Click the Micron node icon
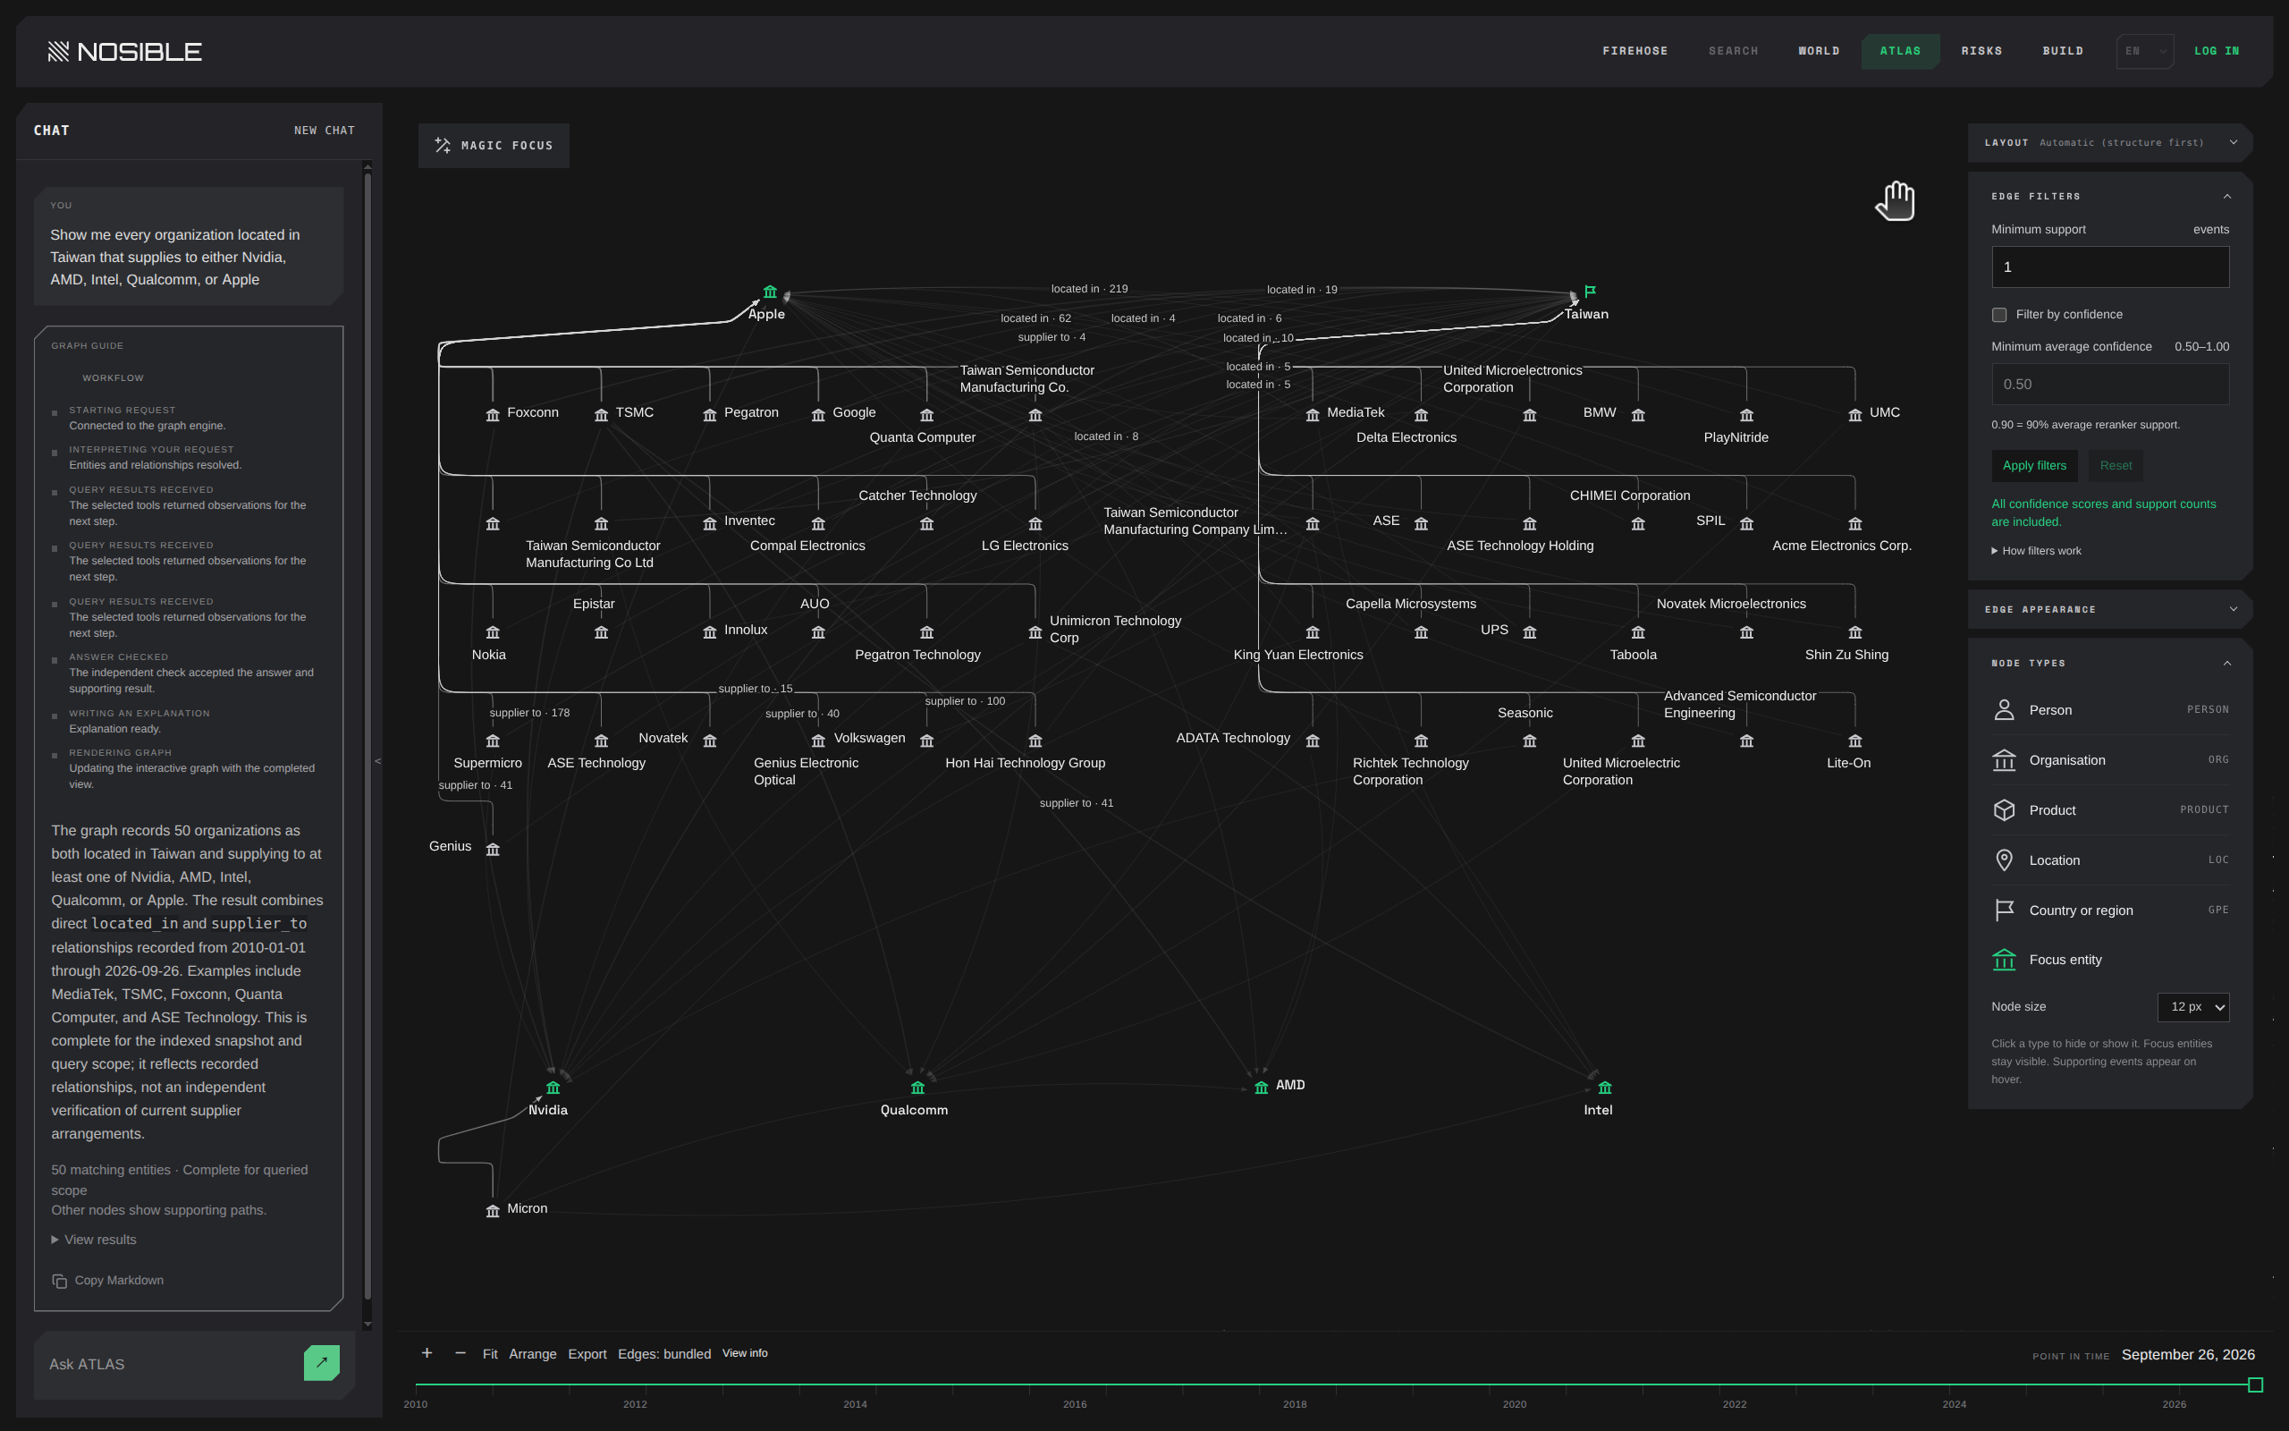 coord(493,1210)
